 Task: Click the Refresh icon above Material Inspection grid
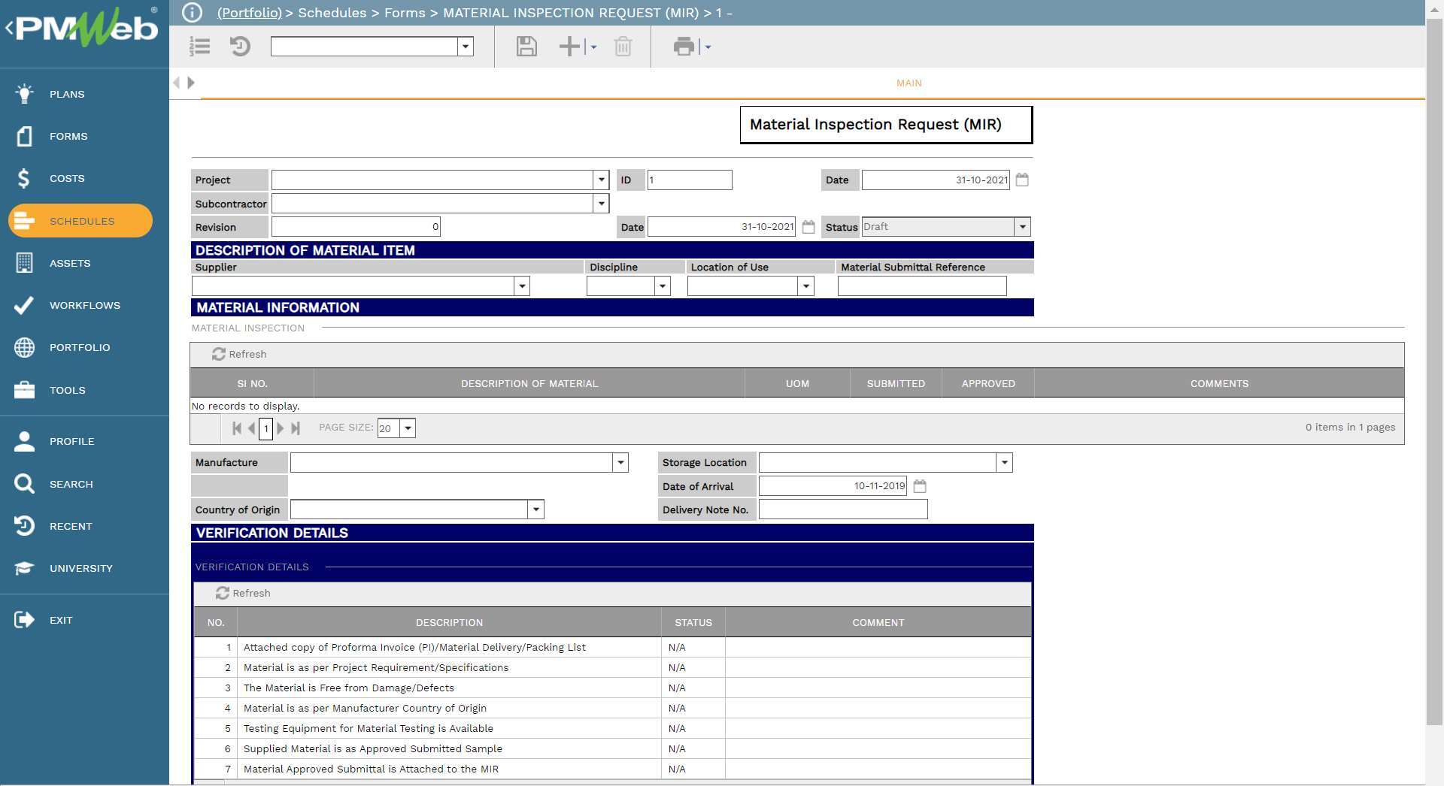tap(219, 354)
